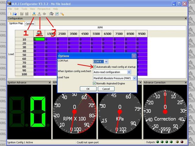
Task: Select the green highlighted ignition map cell
Action: (39, 39)
